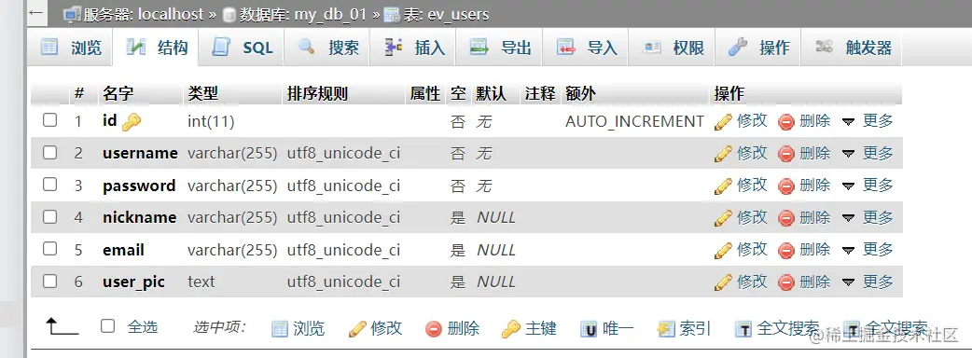Open the Privileges (权限) tab

(672, 48)
